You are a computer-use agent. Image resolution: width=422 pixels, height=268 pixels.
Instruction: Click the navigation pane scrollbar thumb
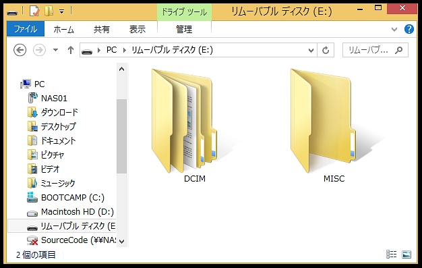click(x=121, y=136)
